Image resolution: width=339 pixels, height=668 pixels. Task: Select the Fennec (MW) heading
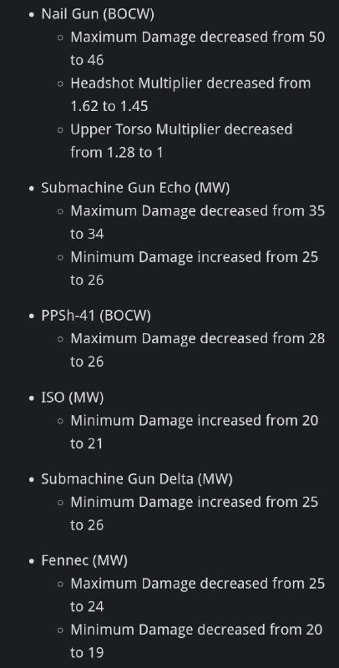tap(84, 560)
